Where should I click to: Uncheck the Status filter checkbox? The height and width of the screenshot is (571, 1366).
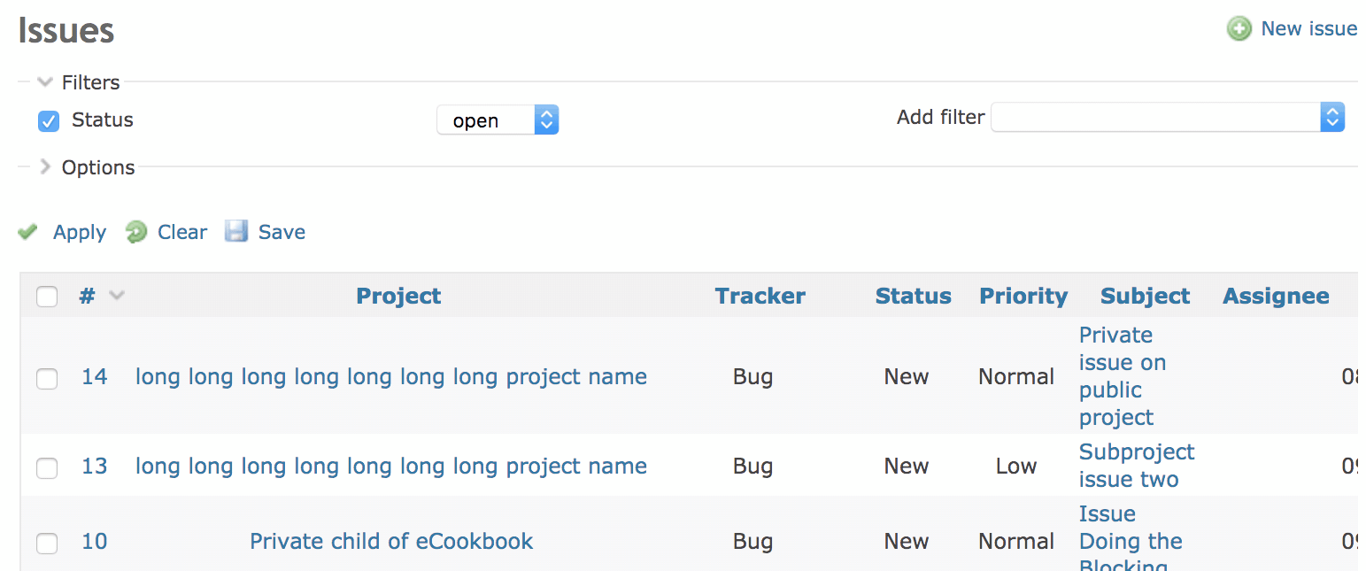(49, 120)
